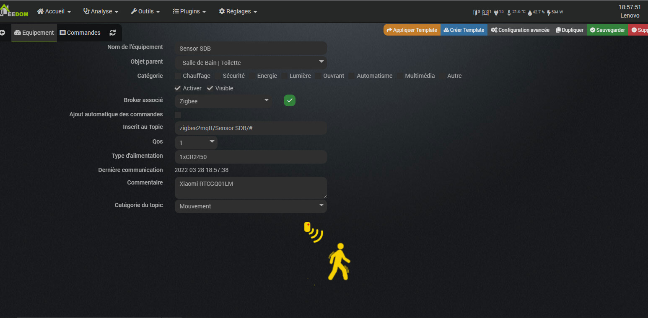The image size is (648, 318).
Task: Click the refresh icon beside Commandes
Action: click(x=112, y=33)
